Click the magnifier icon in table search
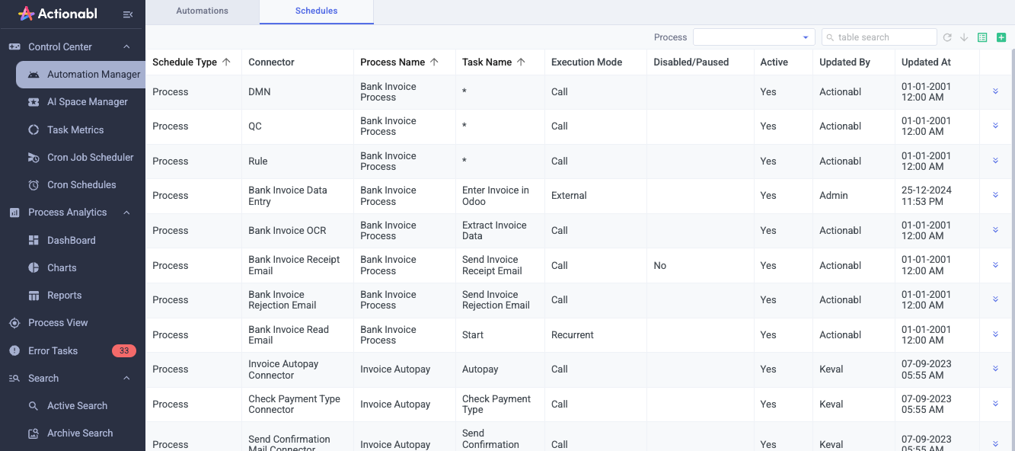This screenshot has height=451, width=1015. 830,37
